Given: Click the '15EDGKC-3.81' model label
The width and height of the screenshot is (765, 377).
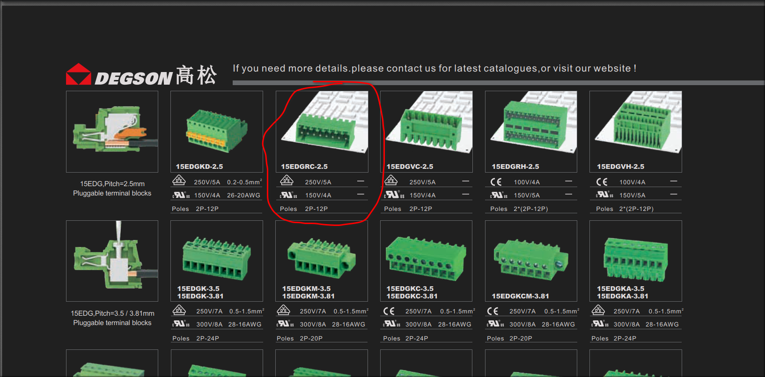Looking at the screenshot, I should 412,296.
